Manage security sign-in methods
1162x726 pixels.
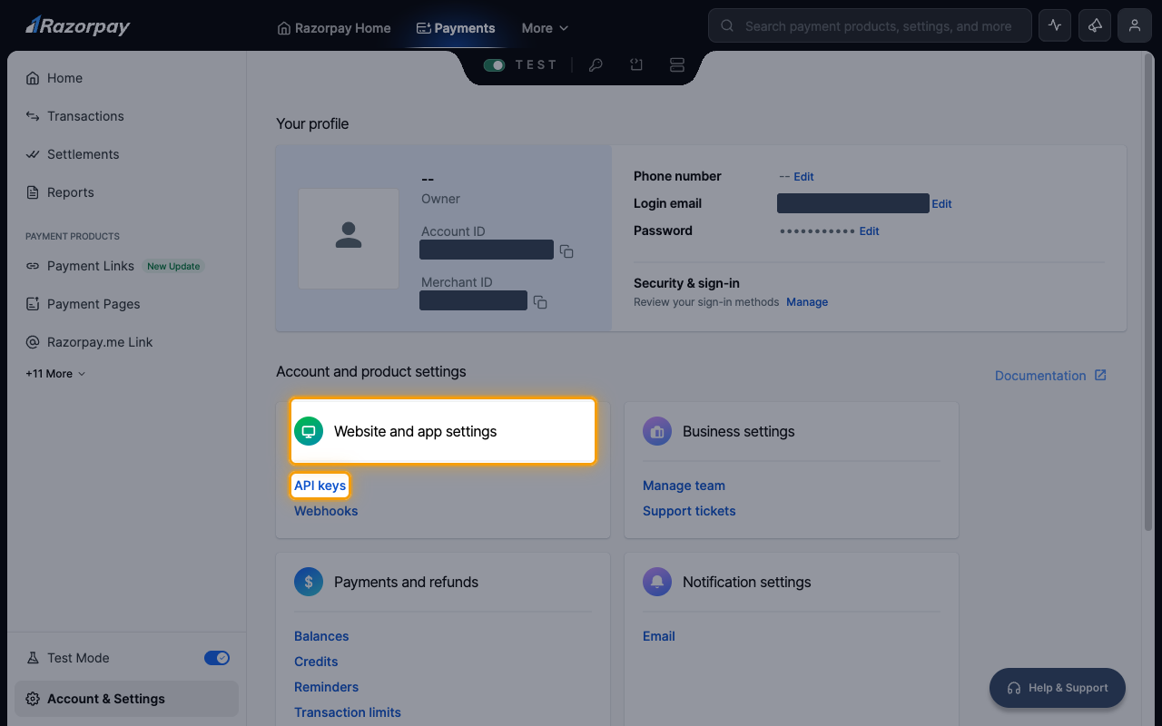coord(807,302)
